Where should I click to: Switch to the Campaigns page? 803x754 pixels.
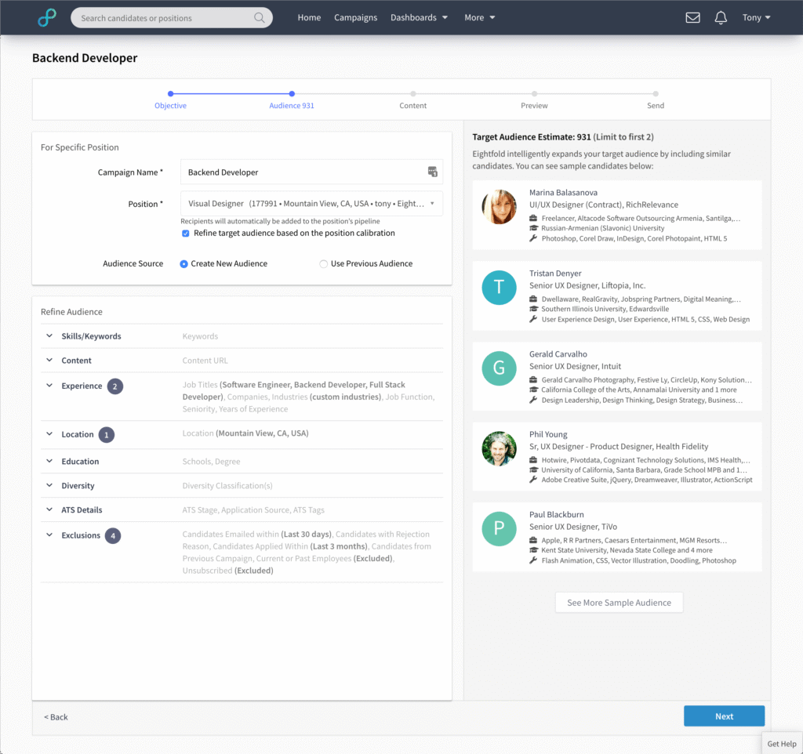click(x=355, y=16)
